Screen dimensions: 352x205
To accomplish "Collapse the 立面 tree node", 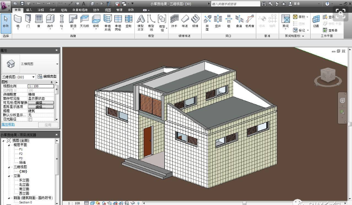I will [9, 176].
